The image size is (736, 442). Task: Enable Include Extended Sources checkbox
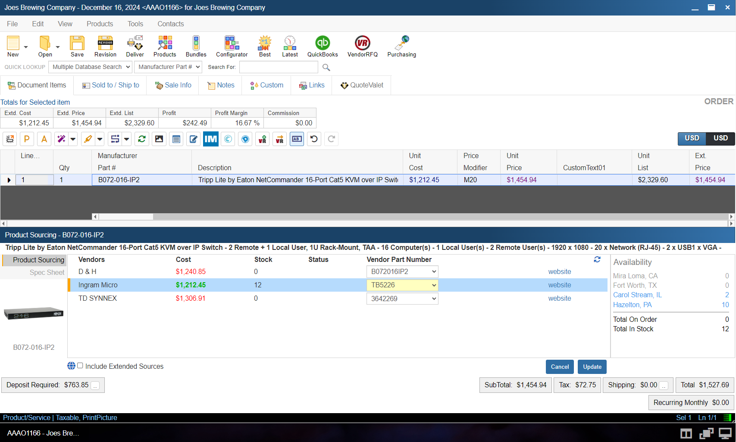(x=80, y=366)
